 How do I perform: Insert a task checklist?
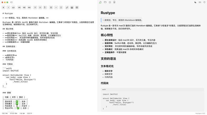(x=45, y=7)
